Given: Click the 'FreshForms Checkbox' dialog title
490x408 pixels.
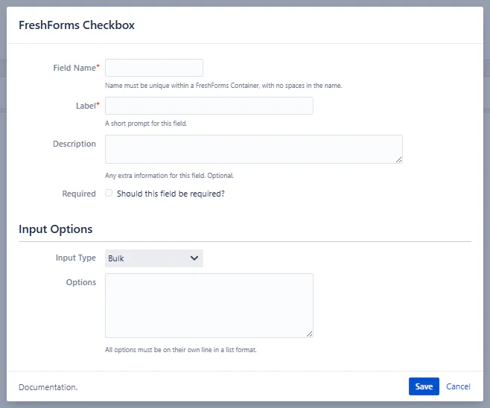Looking at the screenshot, I should tap(77, 25).
